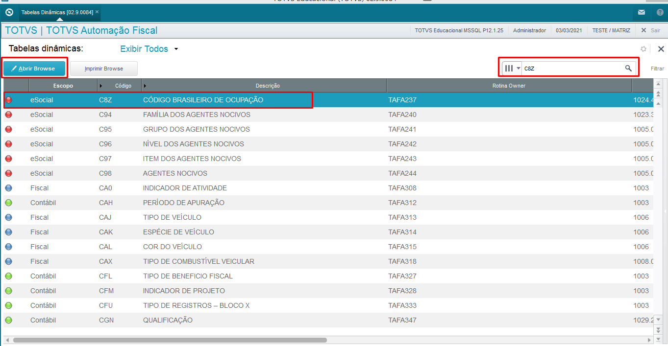Image resolution: width=668 pixels, height=346 pixels.
Task: Click the blue status dot of row CAL
Action: click(x=8, y=247)
